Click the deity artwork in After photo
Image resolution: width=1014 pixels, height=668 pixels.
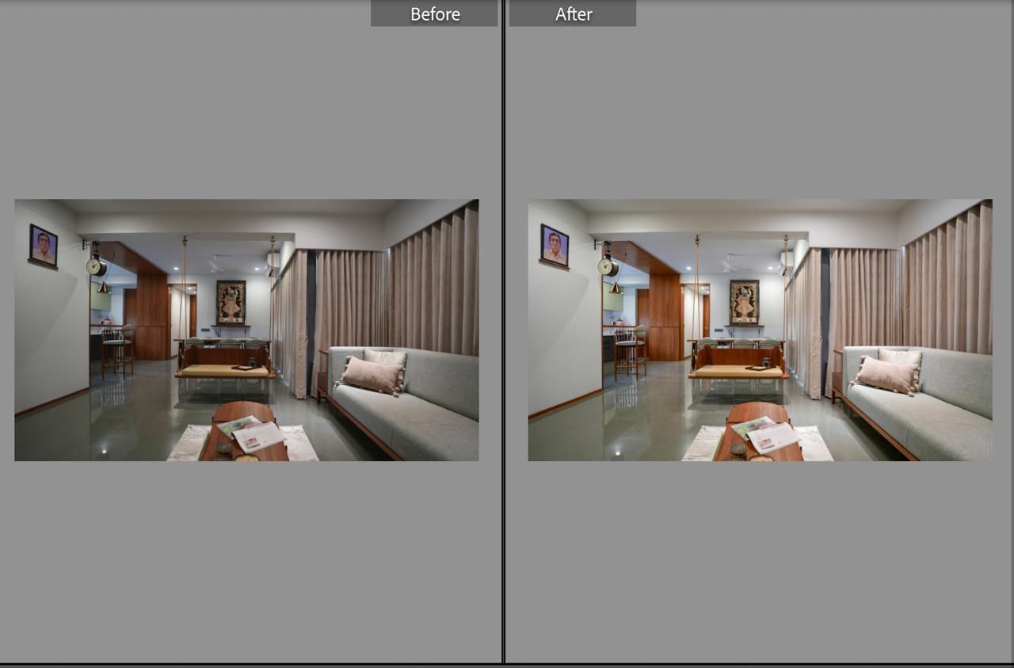(744, 301)
